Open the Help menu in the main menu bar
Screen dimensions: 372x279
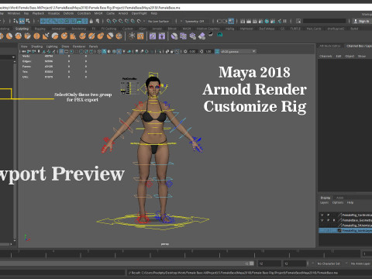pos(154,13)
